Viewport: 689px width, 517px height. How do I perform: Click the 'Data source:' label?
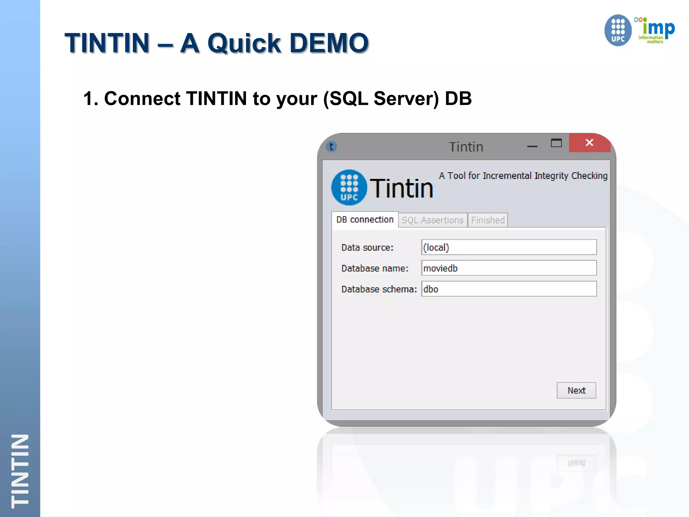[x=367, y=248]
